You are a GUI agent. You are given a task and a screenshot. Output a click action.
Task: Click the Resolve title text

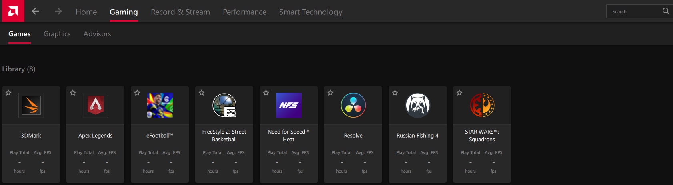click(353, 136)
